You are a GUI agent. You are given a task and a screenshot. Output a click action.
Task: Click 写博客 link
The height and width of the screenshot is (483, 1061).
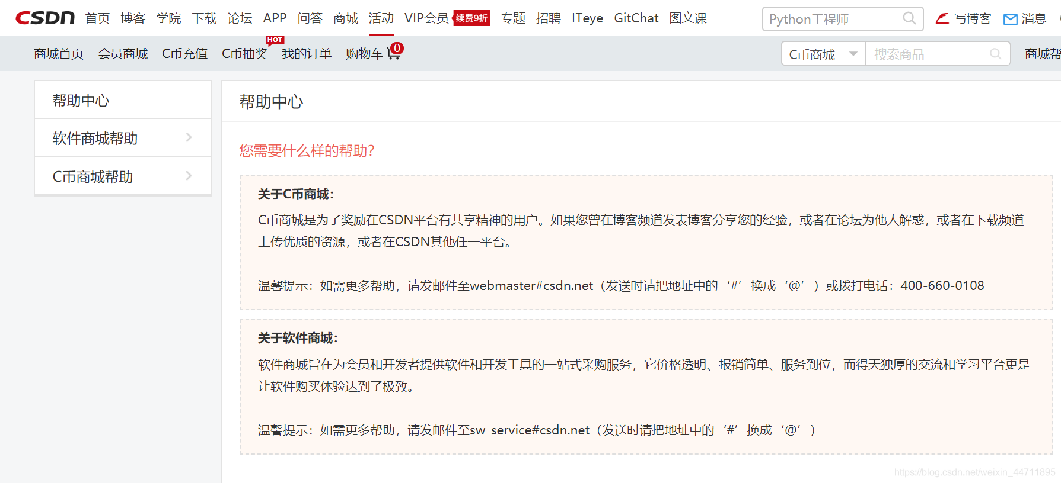coord(973,19)
